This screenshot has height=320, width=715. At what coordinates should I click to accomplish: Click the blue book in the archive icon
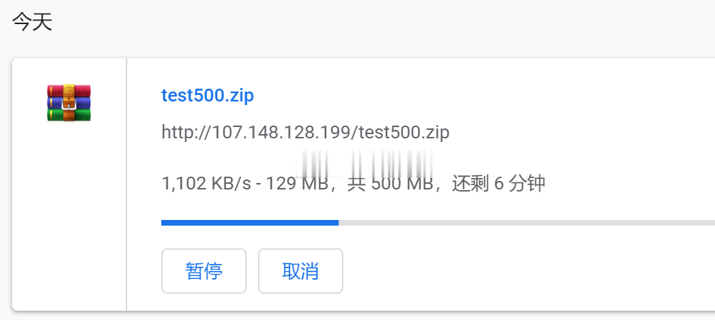pyautogui.click(x=69, y=104)
